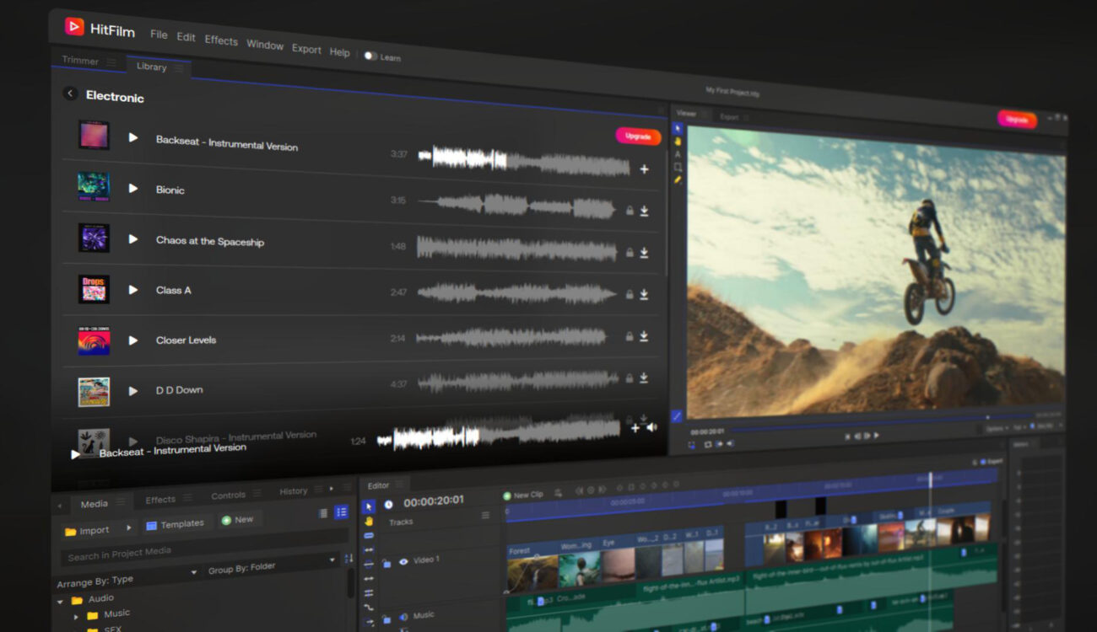The image size is (1097, 632).
Task: Toggle the Learn switch
Action: coord(370,56)
